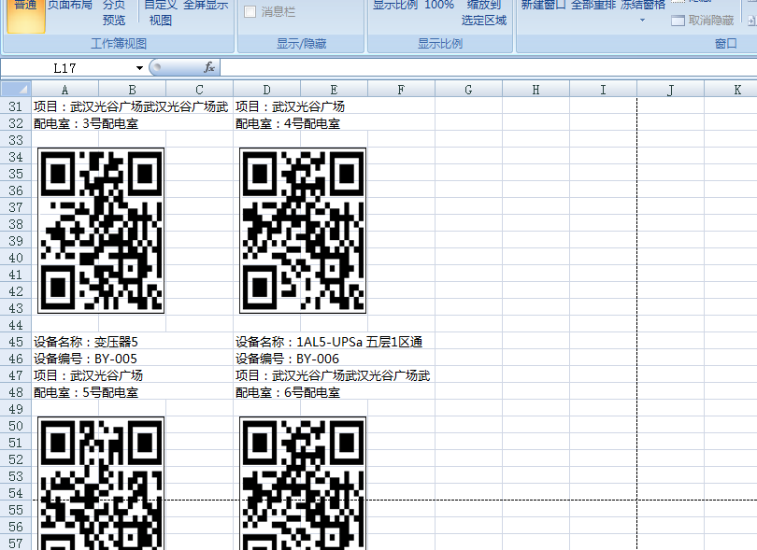Screen dimensions: 757x550
Task: Select column B header
Action: tap(133, 90)
